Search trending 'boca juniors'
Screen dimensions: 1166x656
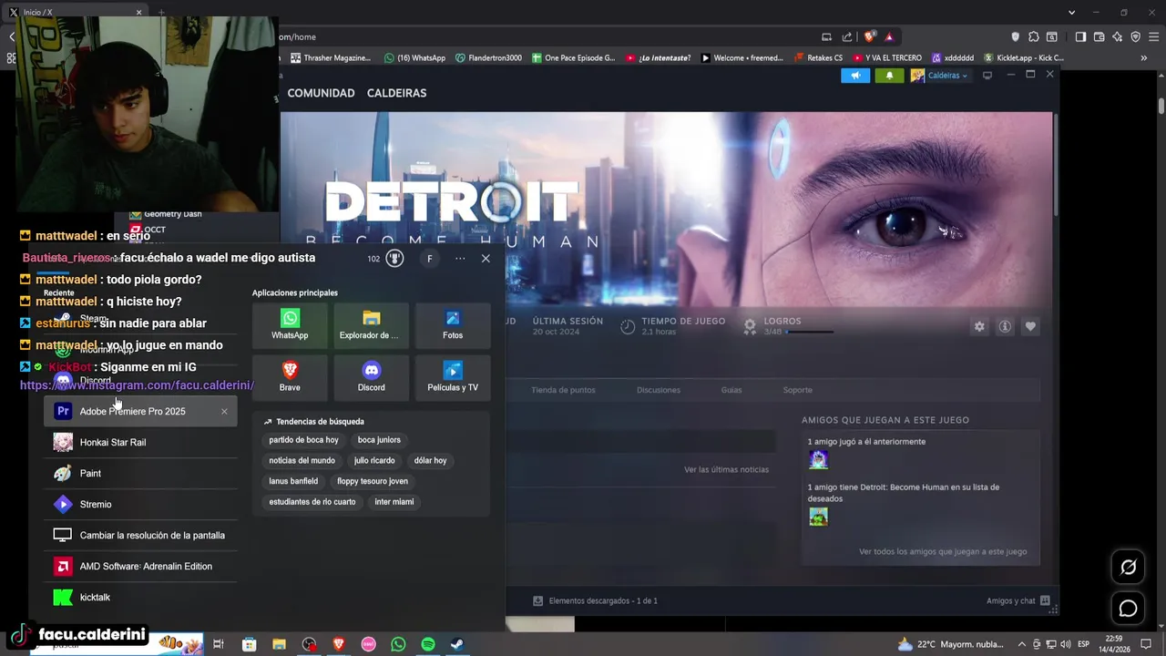coord(379,440)
